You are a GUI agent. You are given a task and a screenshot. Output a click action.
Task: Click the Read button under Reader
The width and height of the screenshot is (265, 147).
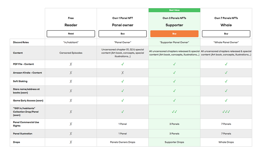(71, 34)
